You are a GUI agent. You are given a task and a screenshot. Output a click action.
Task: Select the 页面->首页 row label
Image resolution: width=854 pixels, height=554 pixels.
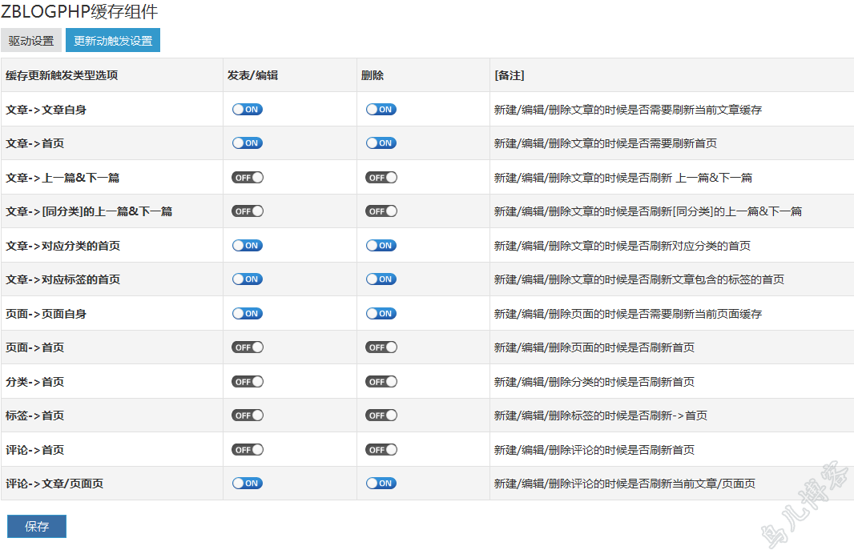tap(35, 347)
